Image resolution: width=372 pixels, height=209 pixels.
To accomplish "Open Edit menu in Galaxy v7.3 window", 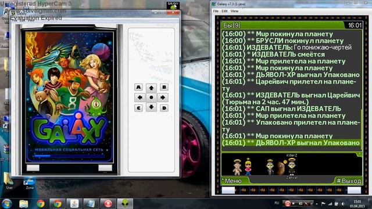I will pyautogui.click(x=224, y=11).
